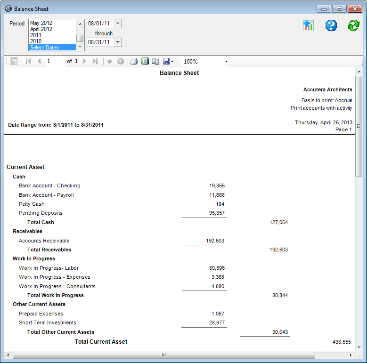This screenshot has height=363, width=367.
Task: Open the start date dropdown
Action: pos(118,24)
